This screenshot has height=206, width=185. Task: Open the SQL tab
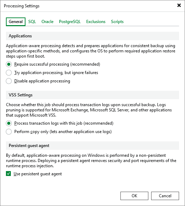32,22
